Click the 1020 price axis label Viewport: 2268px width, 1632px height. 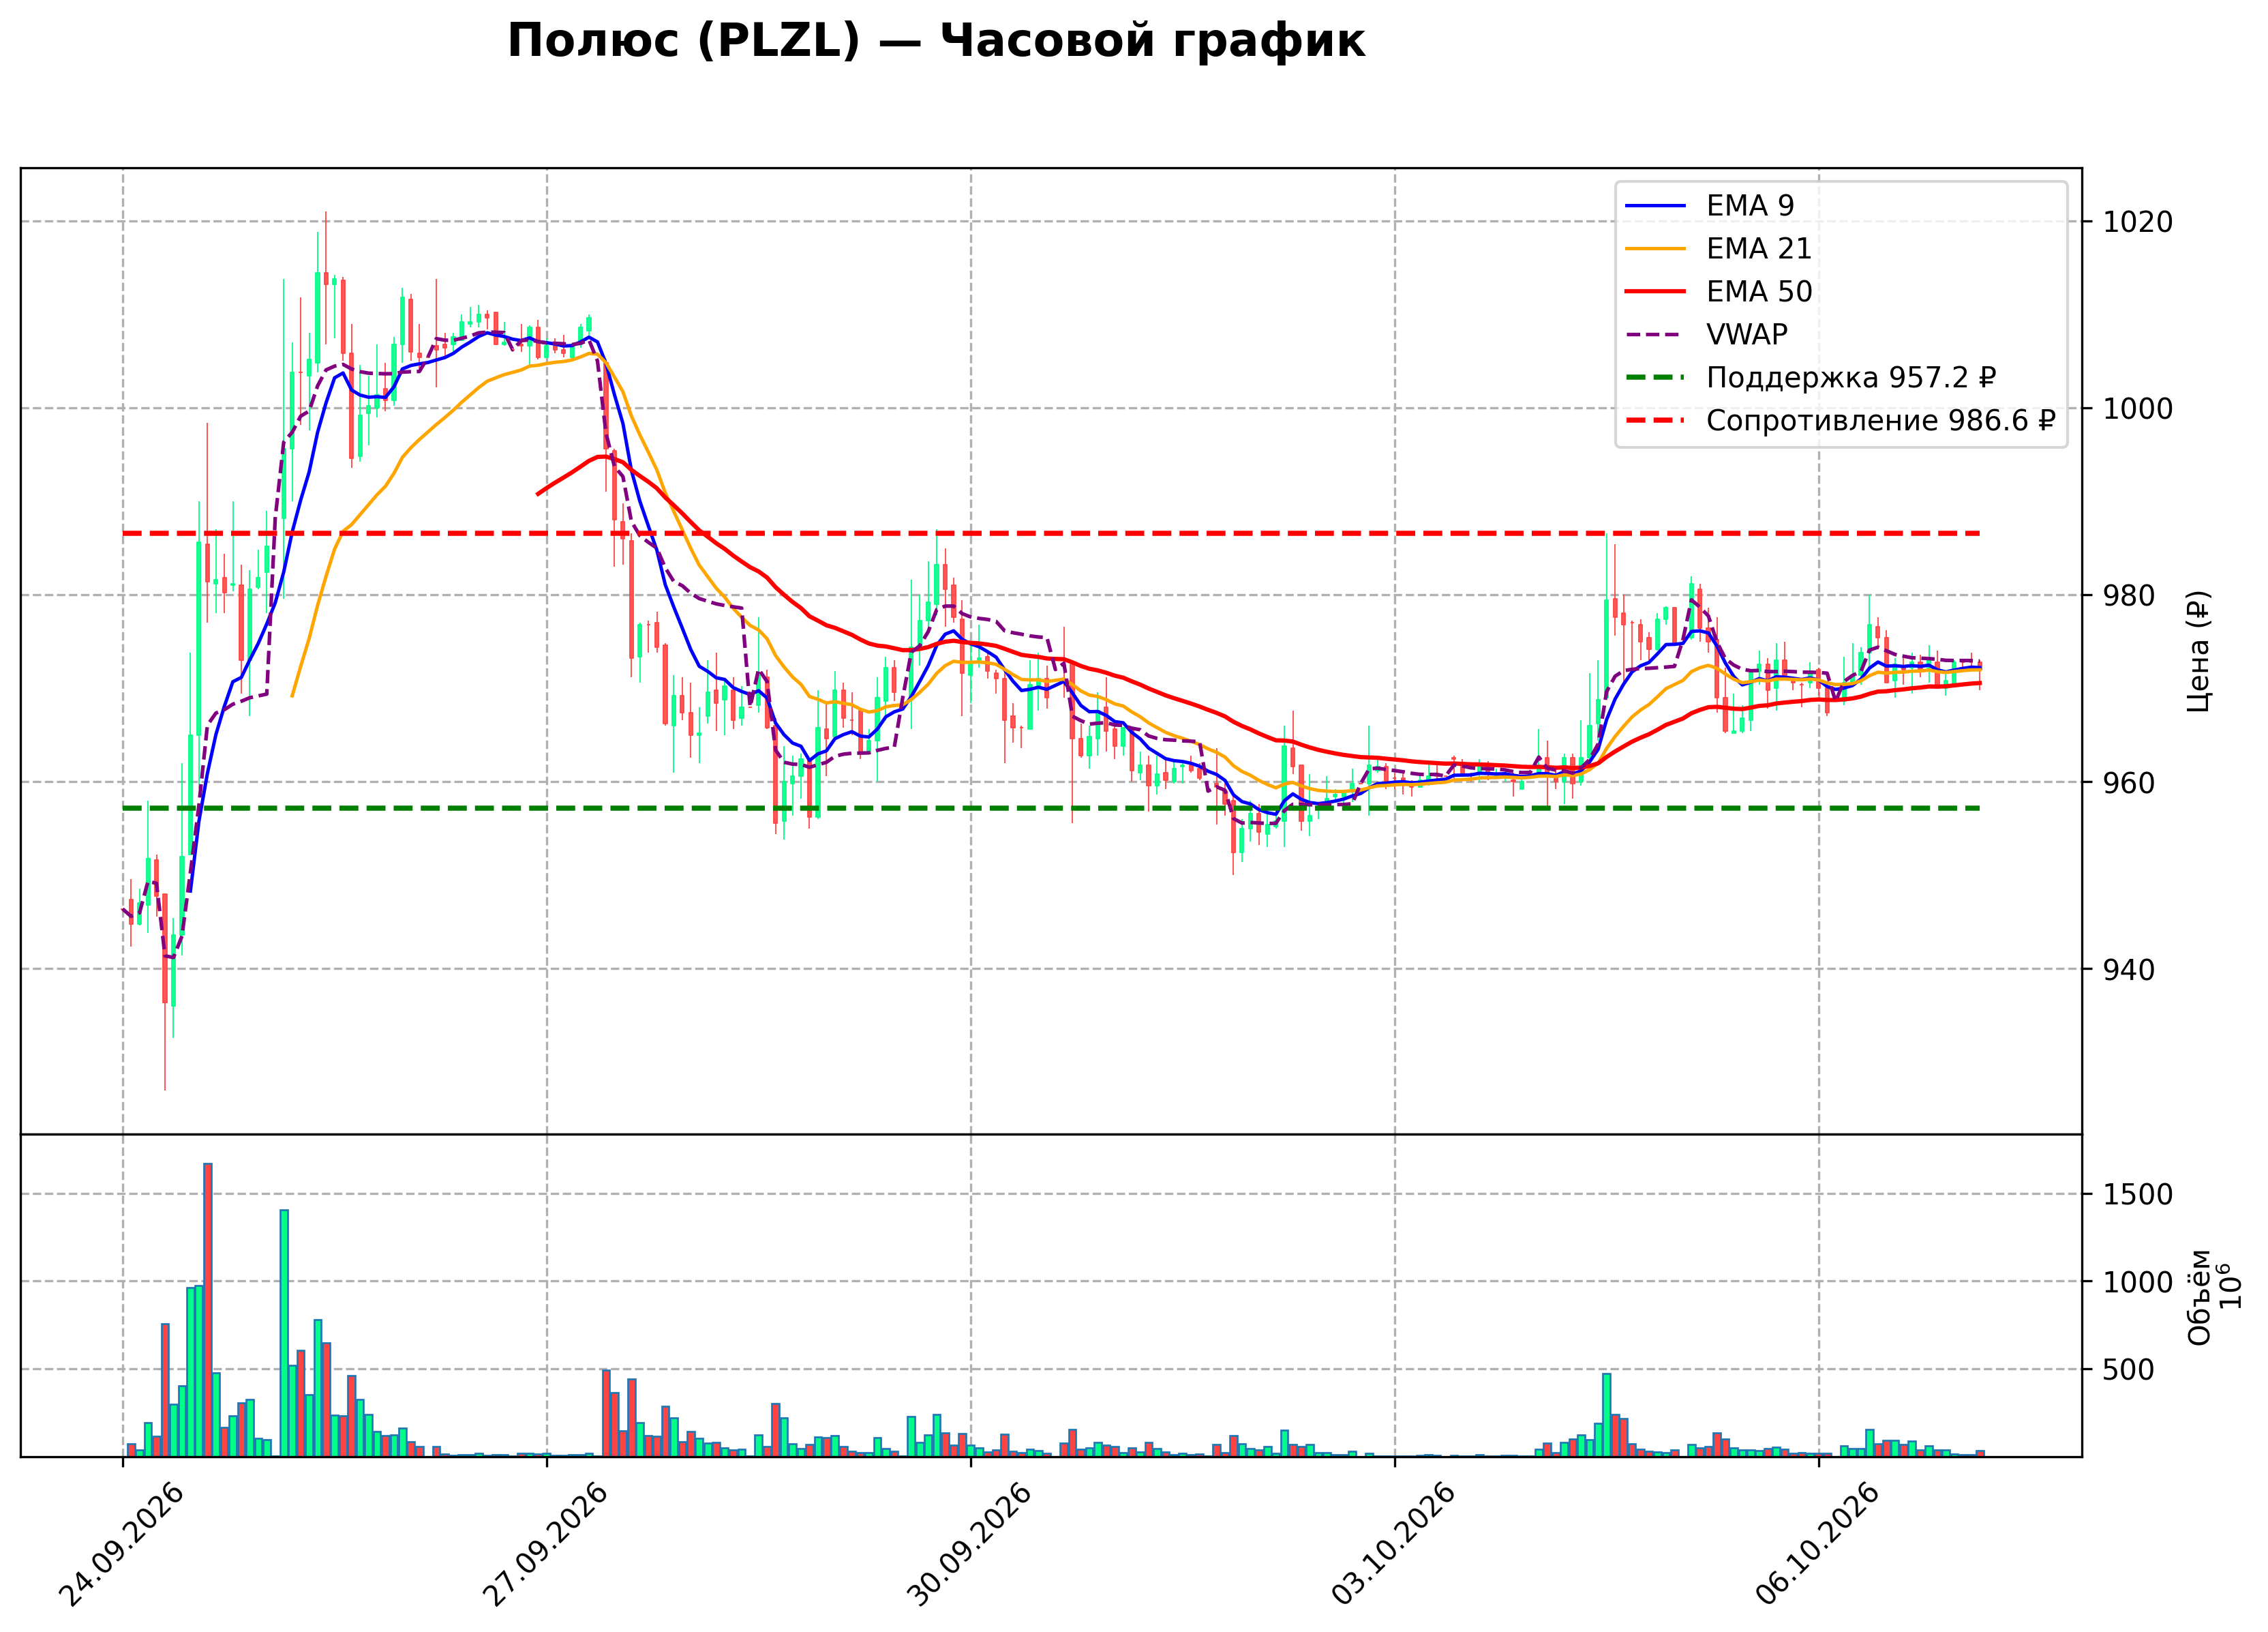pos(2138,222)
